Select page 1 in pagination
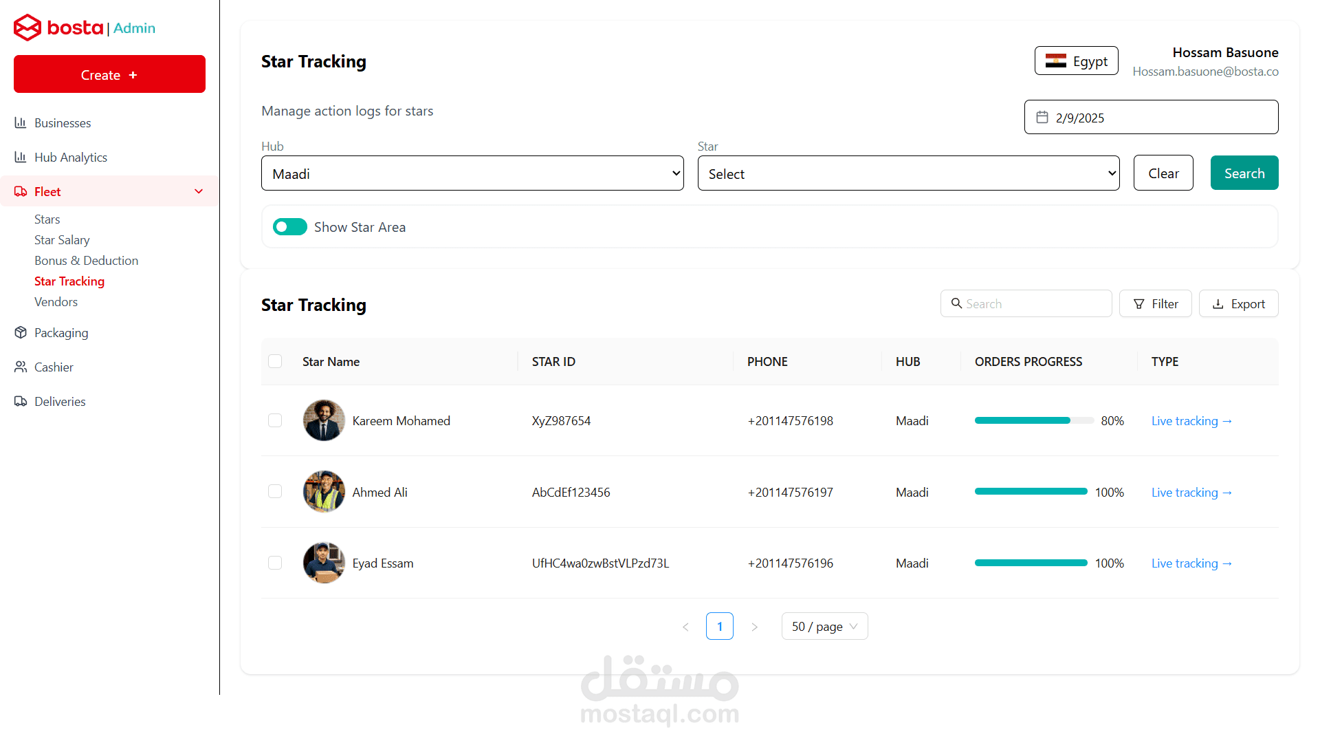 click(x=720, y=626)
